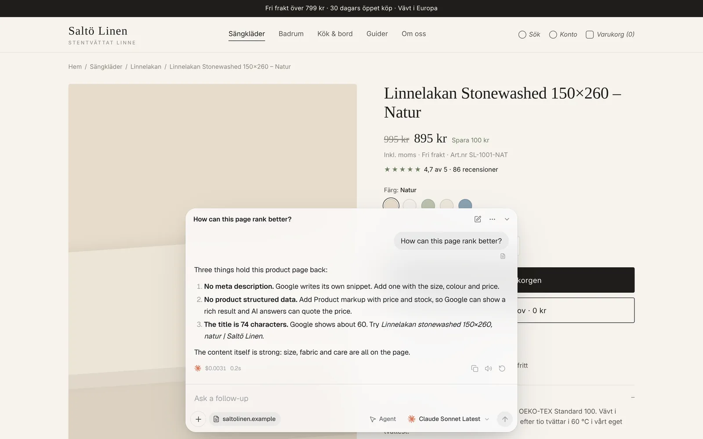Go to Sängkläder breadcrumb

(106, 67)
